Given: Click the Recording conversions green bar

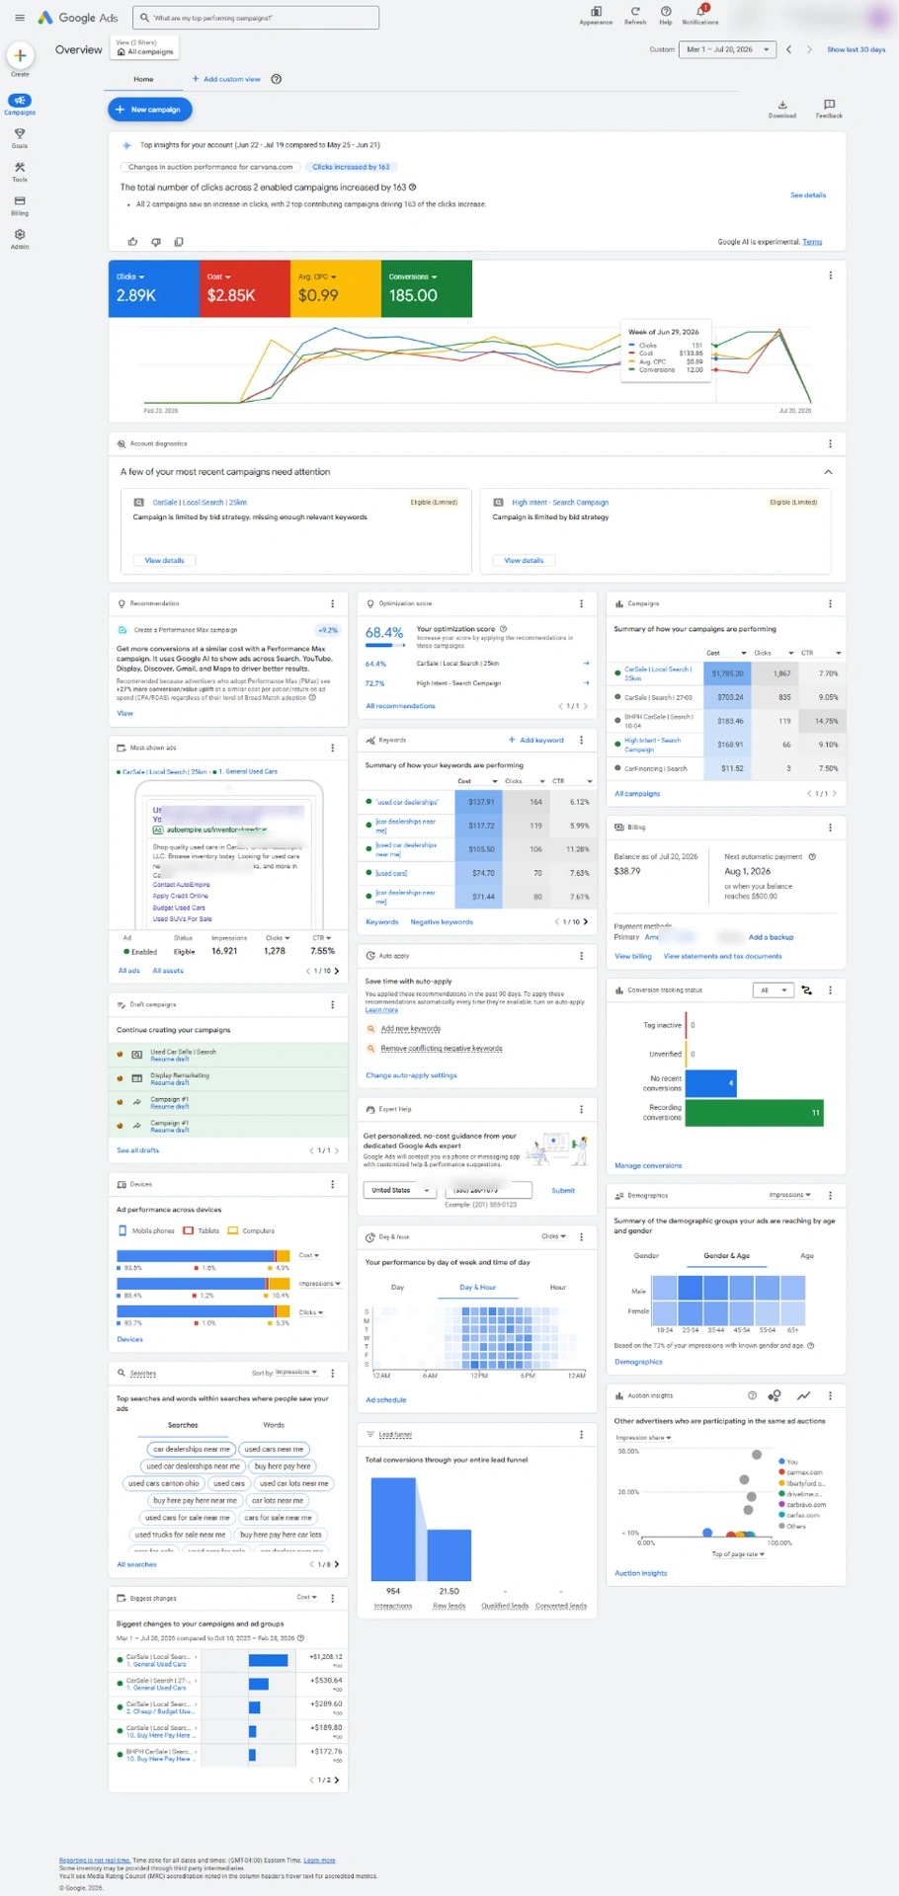Looking at the screenshot, I should coord(754,1113).
